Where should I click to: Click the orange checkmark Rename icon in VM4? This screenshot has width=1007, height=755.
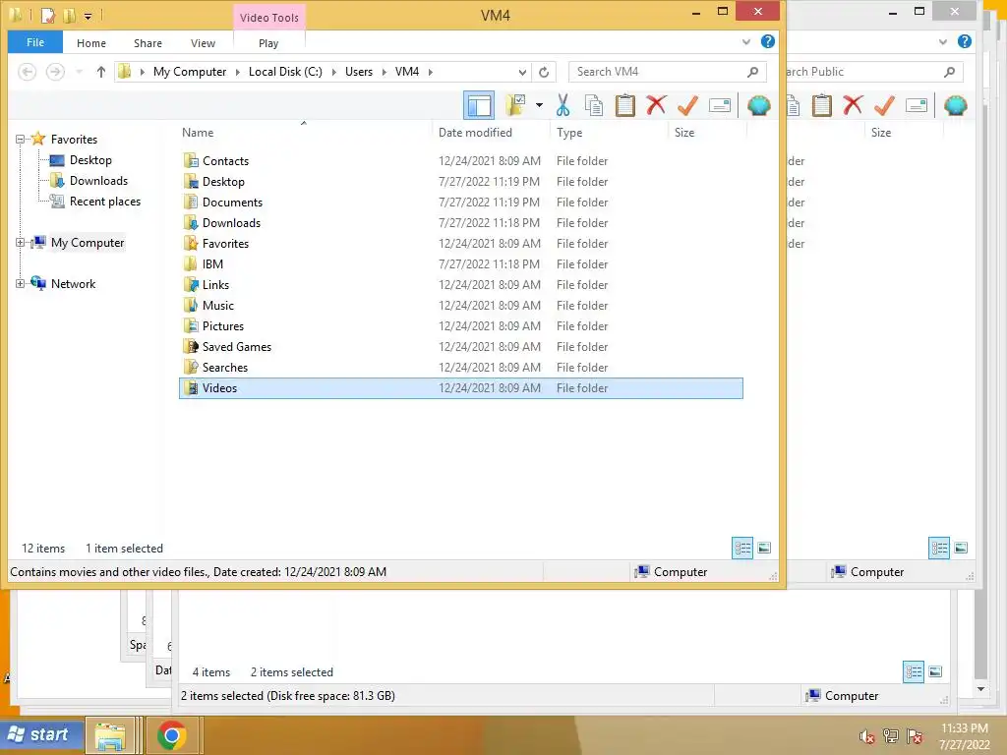coord(687,105)
